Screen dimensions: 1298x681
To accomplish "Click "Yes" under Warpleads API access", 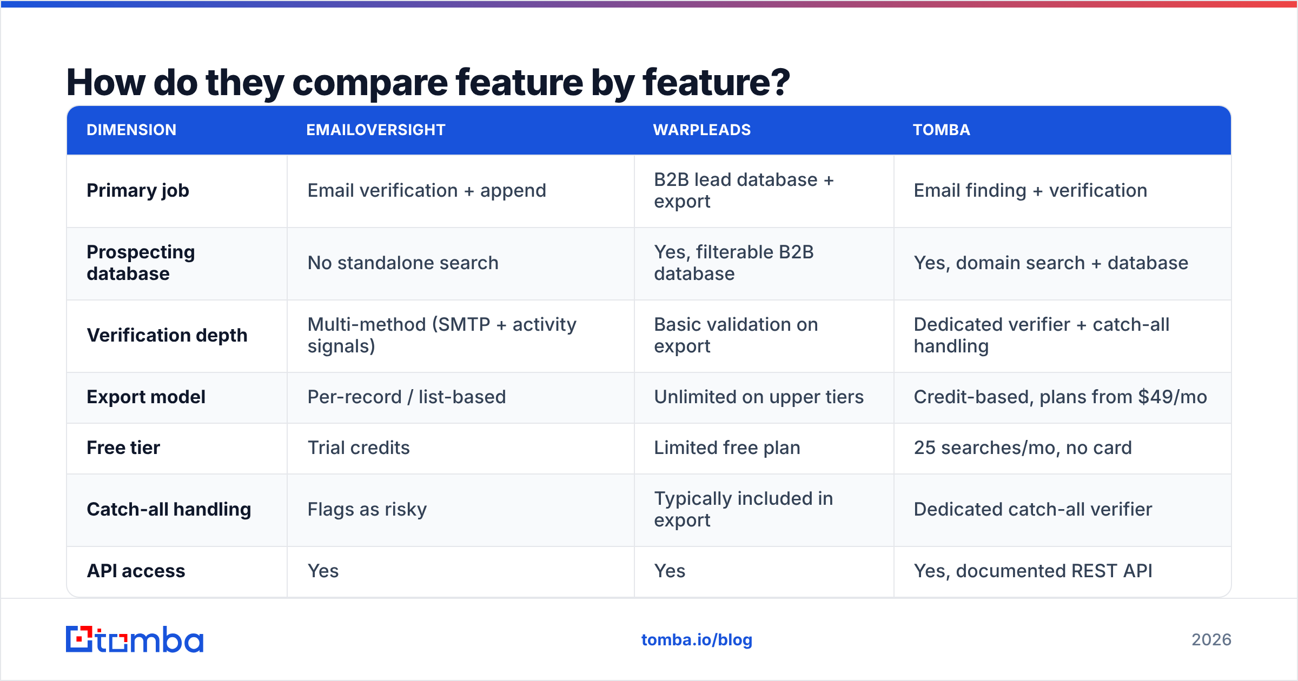I will (x=670, y=571).
